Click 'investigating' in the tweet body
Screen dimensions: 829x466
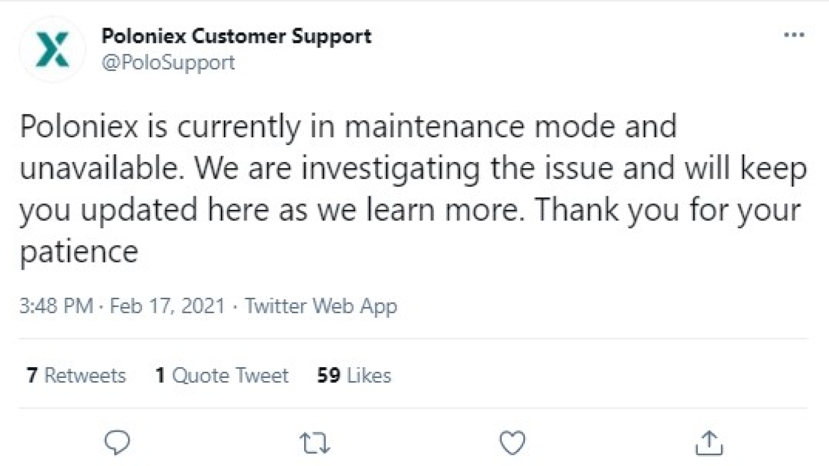(391, 169)
